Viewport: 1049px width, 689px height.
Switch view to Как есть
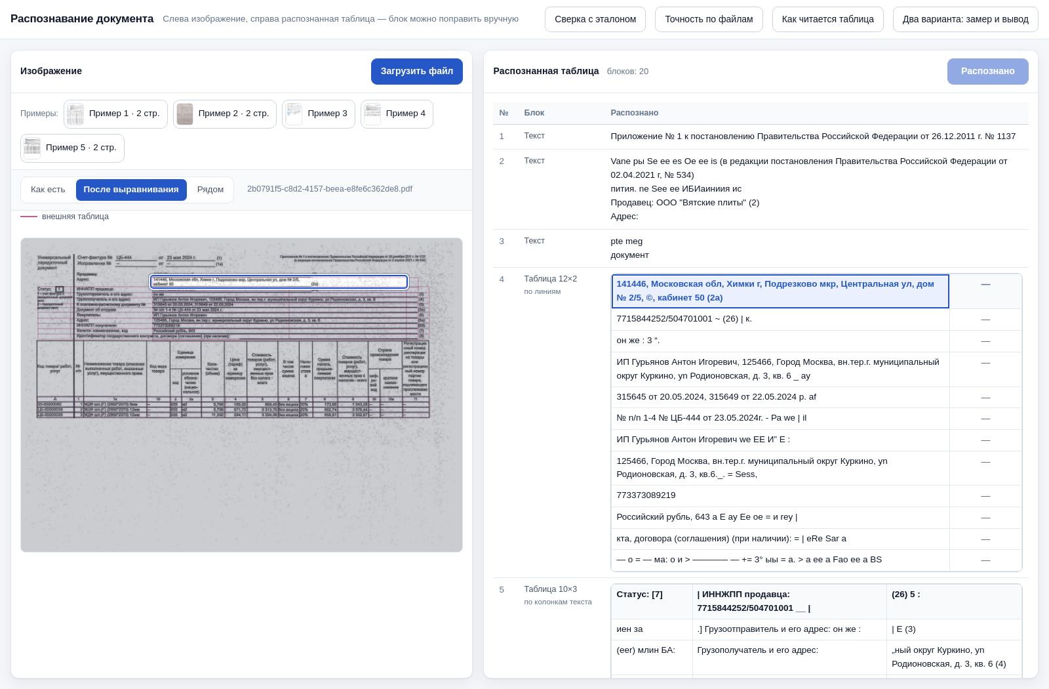48,190
